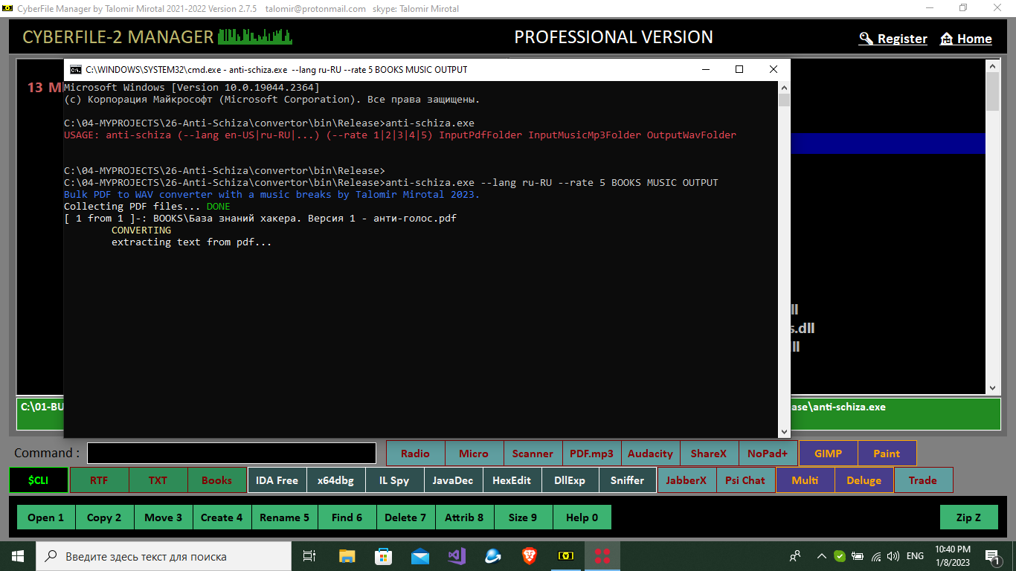
Task: Open JabberX
Action: coord(687,480)
